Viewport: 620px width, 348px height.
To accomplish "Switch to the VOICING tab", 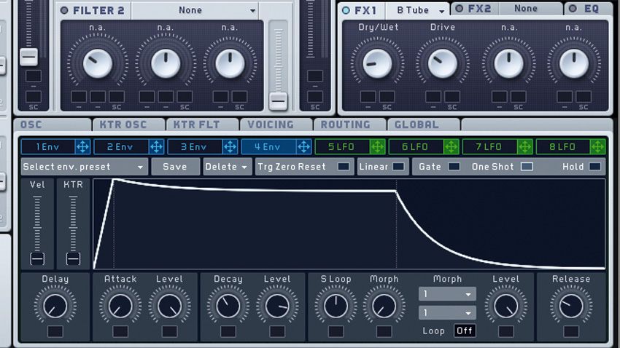I will (x=276, y=124).
